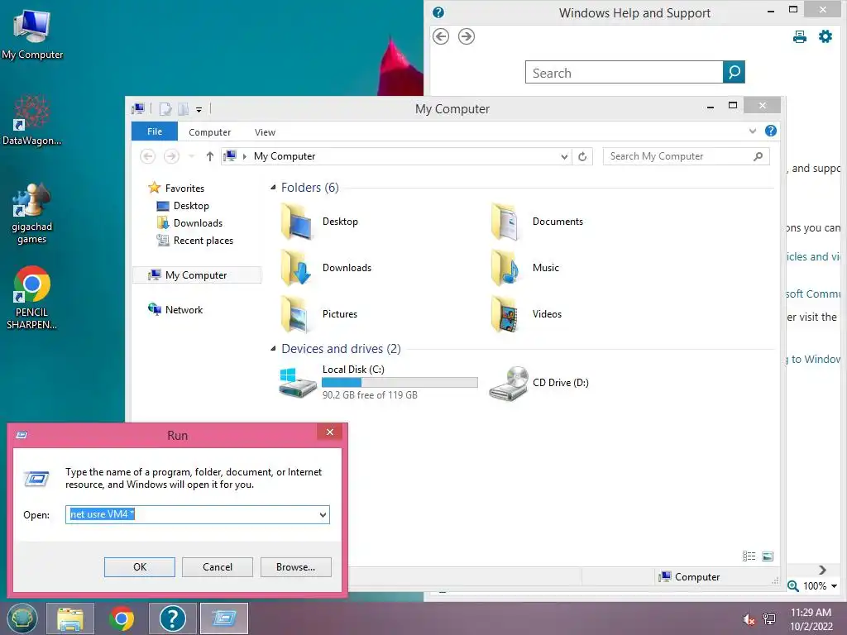Screen dimensions: 847x635
Task: Go back in Windows Help and Support
Action: coord(441,36)
